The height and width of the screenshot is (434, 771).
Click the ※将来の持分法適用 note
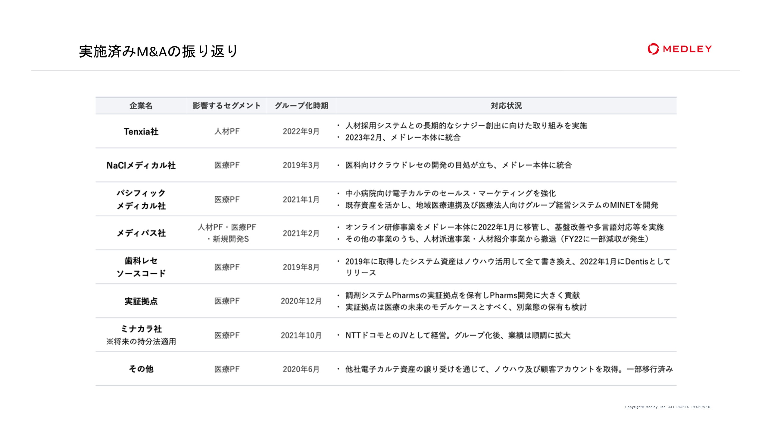click(x=141, y=341)
